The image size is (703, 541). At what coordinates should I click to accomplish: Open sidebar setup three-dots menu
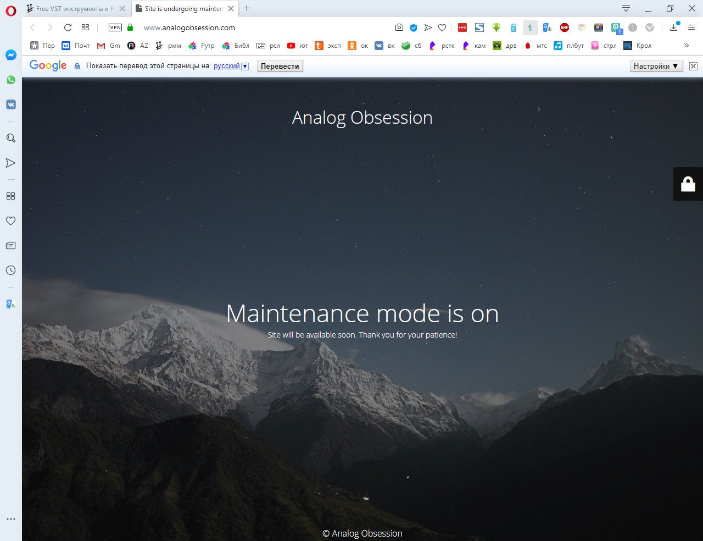(x=11, y=519)
